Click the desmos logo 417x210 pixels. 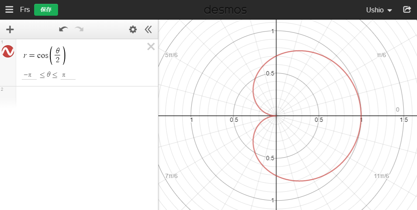225,10
